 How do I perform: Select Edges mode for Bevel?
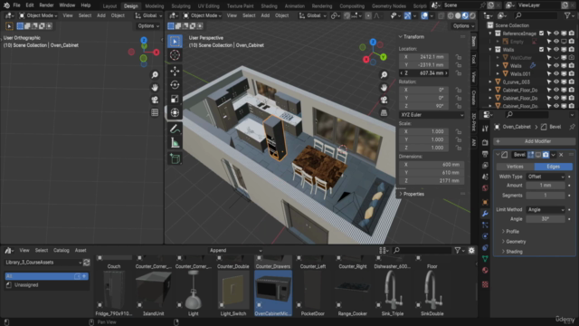pos(553,167)
